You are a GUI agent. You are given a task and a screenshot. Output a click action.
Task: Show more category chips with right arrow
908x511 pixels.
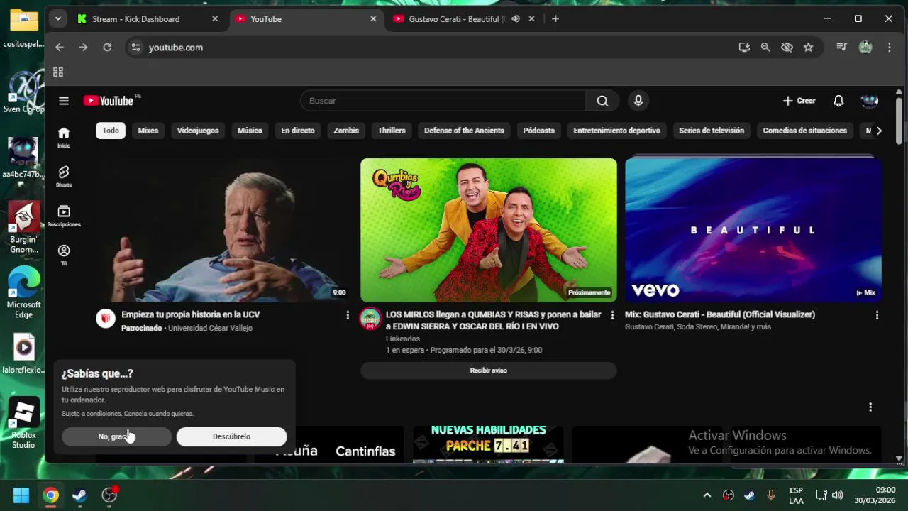pyautogui.click(x=879, y=131)
